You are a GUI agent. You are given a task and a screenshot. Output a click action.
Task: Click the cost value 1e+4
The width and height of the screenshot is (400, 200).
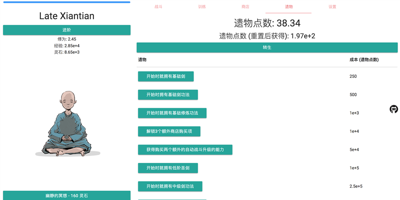click(x=354, y=131)
